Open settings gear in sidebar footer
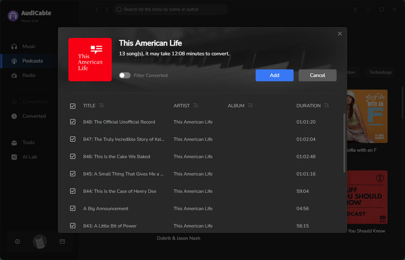The width and height of the screenshot is (405, 260). pos(17,242)
